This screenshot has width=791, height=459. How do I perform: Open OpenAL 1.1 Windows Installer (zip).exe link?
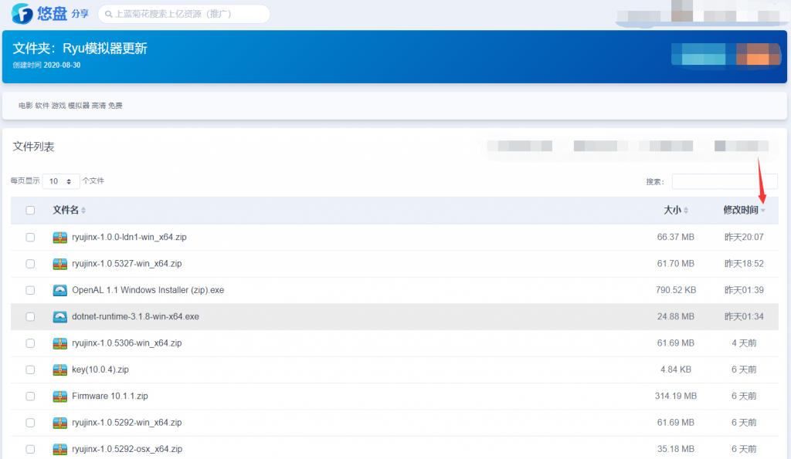(148, 290)
